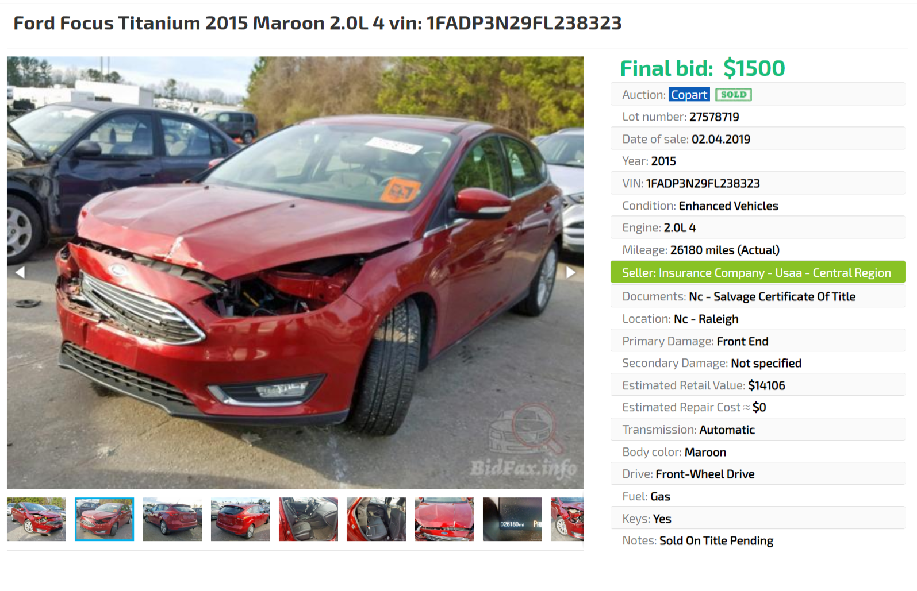Click the previous image arrow on photo

pos(20,272)
